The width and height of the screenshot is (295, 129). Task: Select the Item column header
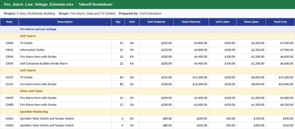tap(9, 22)
